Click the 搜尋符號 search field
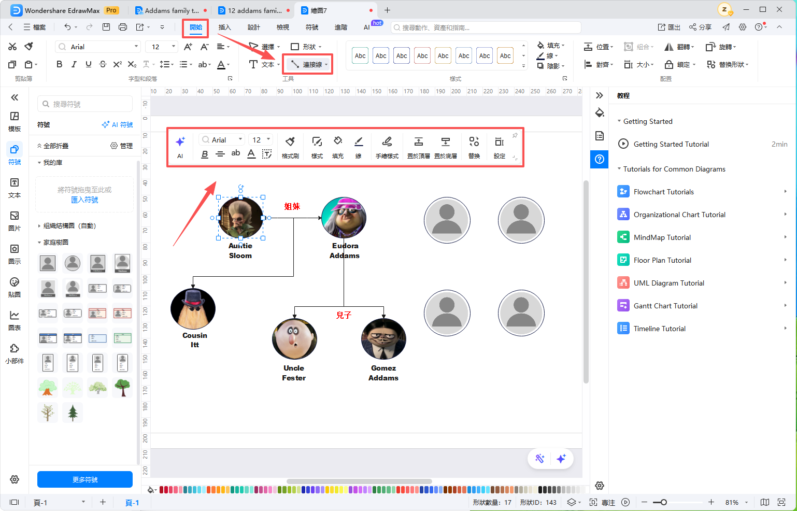Viewport: 797px width, 511px height. (x=85, y=104)
